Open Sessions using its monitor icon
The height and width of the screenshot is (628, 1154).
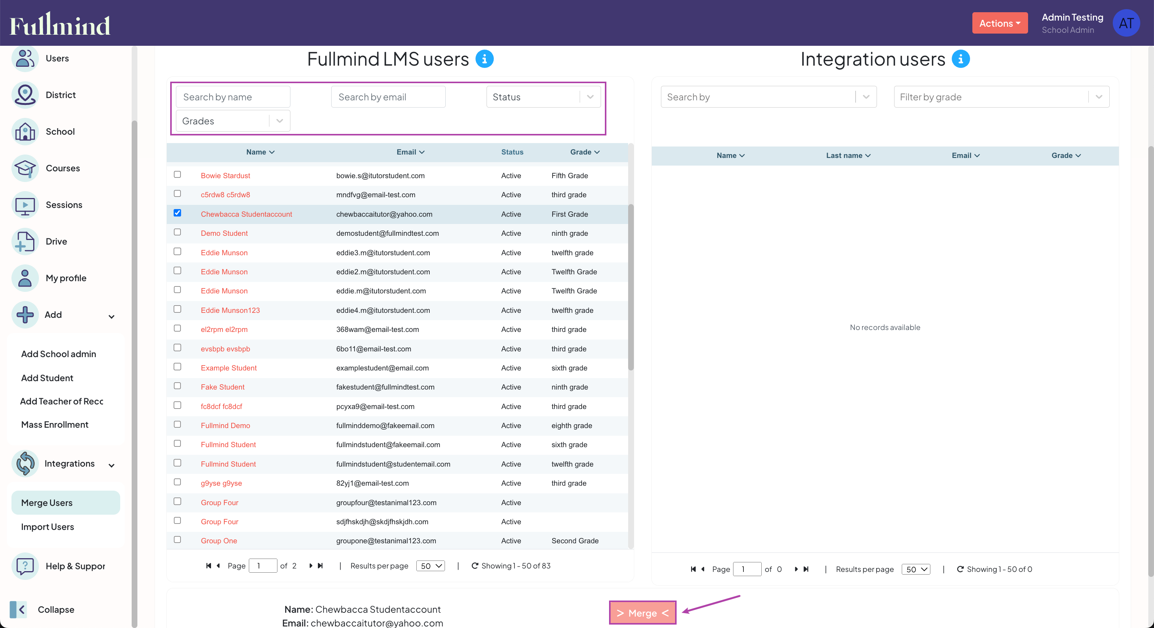[x=25, y=205]
